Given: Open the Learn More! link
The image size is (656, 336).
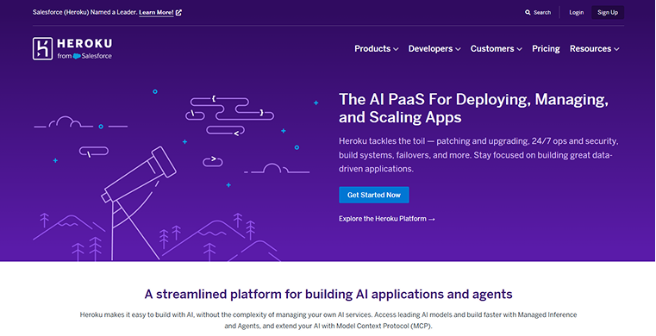Looking at the screenshot, I should pos(156,13).
